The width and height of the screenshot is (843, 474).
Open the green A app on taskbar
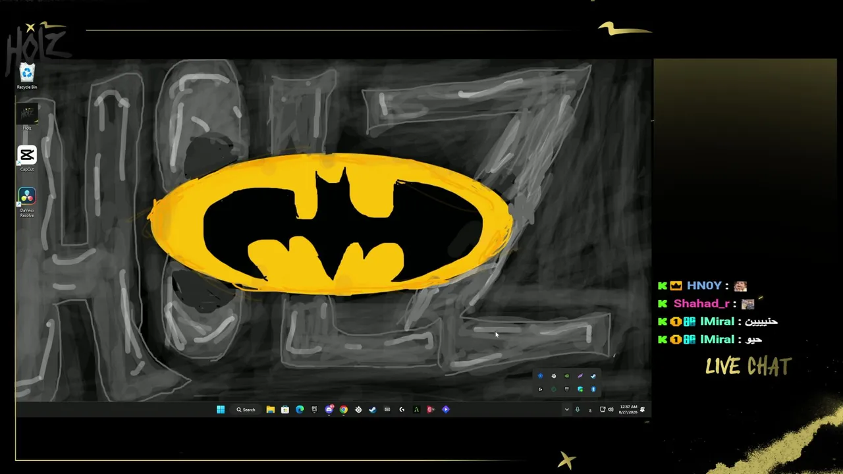[416, 409]
